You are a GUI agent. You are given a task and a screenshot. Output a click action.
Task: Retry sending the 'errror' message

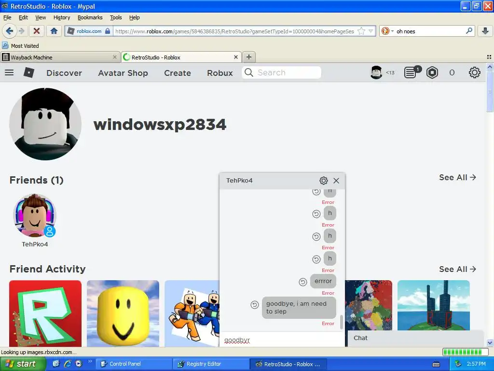[x=303, y=282]
